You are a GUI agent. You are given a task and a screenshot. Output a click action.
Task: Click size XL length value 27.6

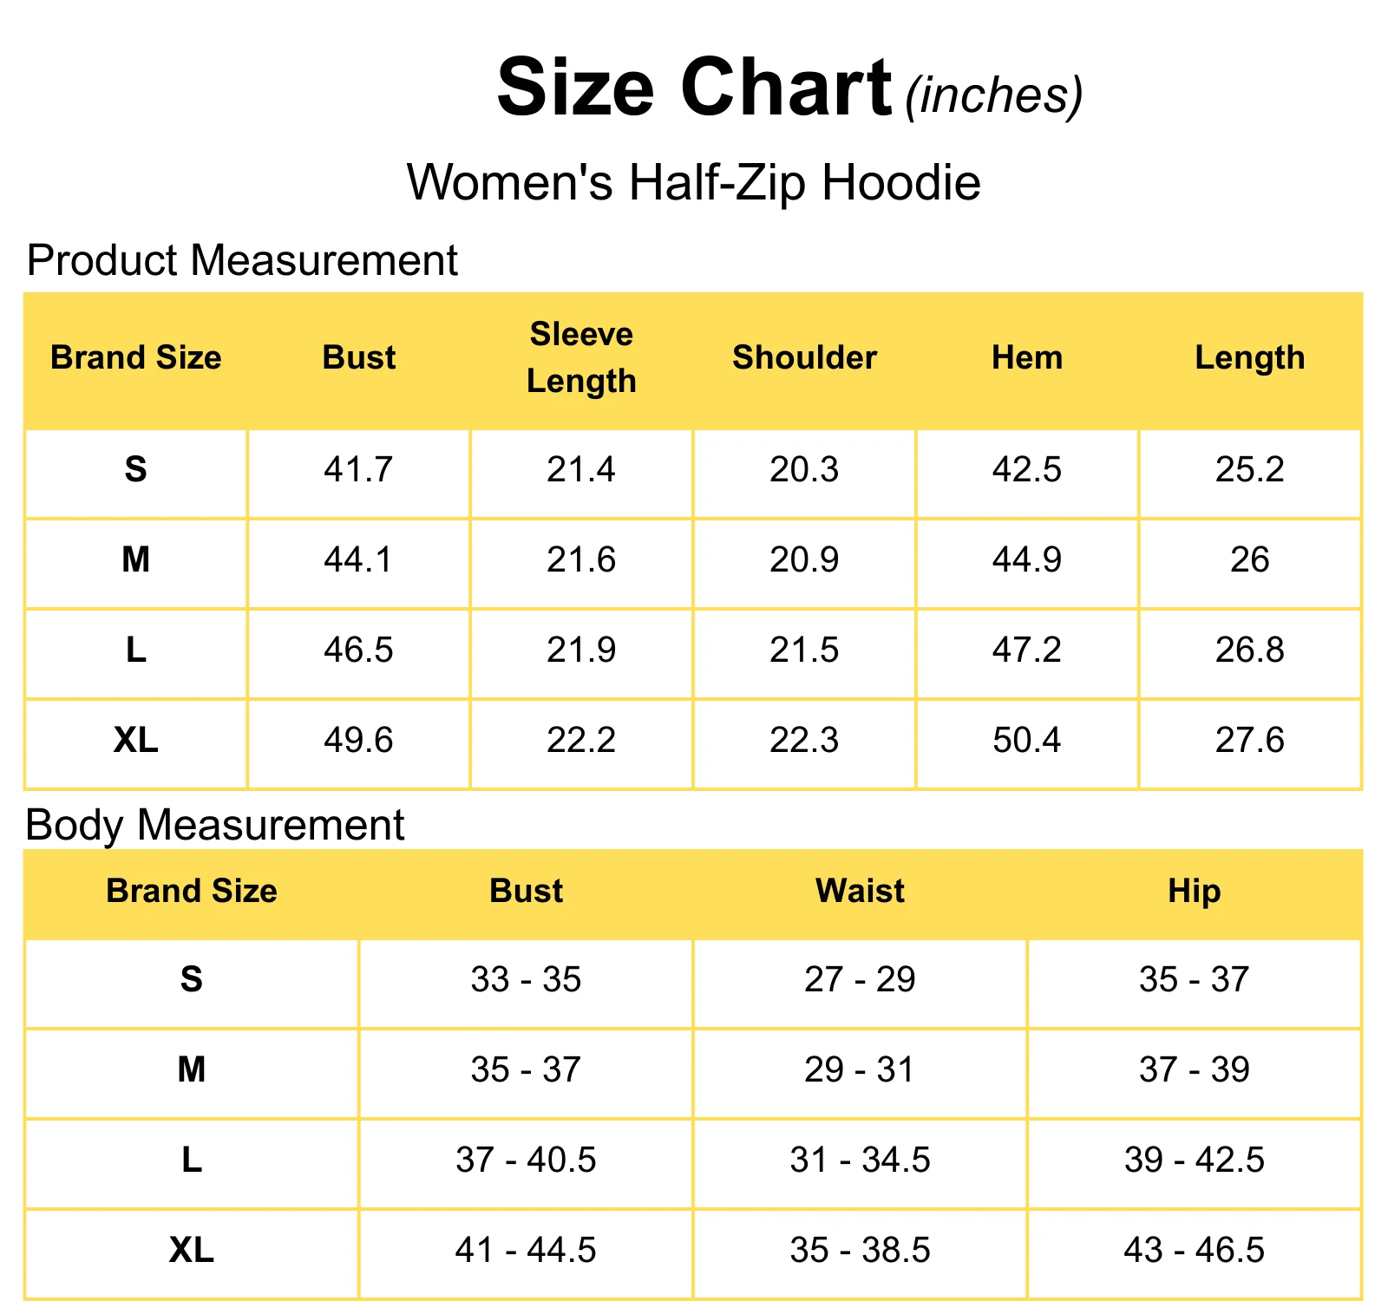click(1250, 741)
